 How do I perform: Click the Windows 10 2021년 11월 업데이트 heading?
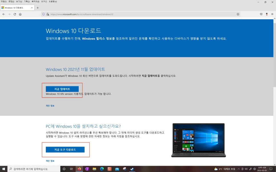click(75, 69)
